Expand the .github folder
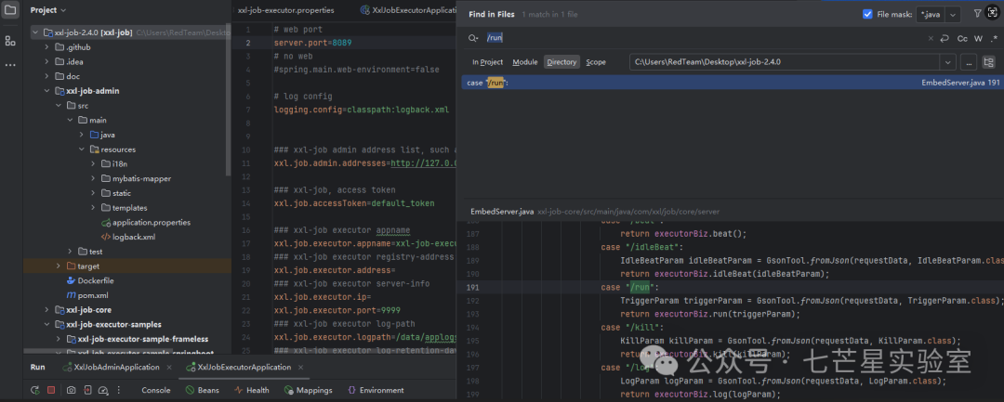Viewport: 1004px width, 402px height. click(x=46, y=47)
